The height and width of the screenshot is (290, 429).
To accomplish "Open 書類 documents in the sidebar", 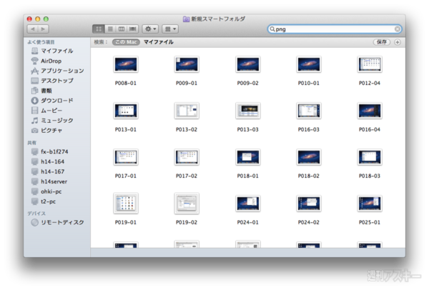I will tap(41, 91).
